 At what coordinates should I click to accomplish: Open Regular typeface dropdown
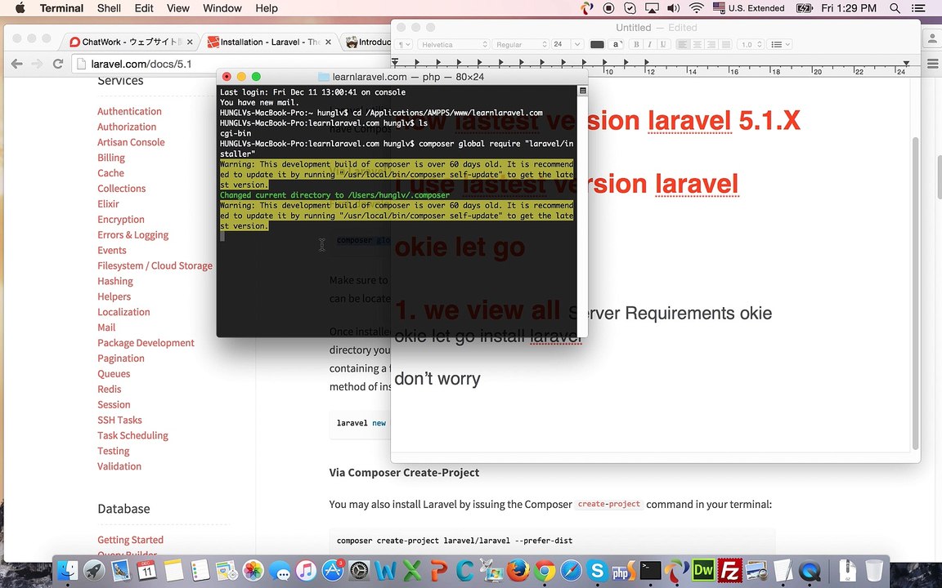pos(521,44)
